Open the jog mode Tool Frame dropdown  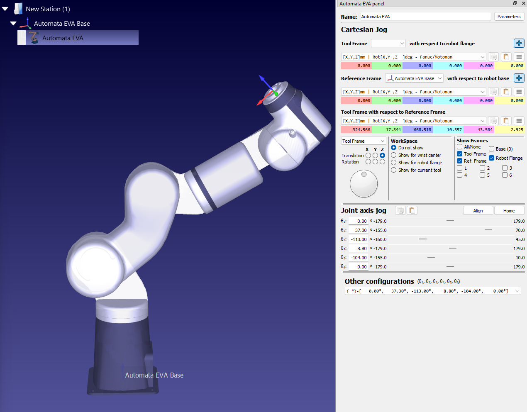tap(364, 141)
